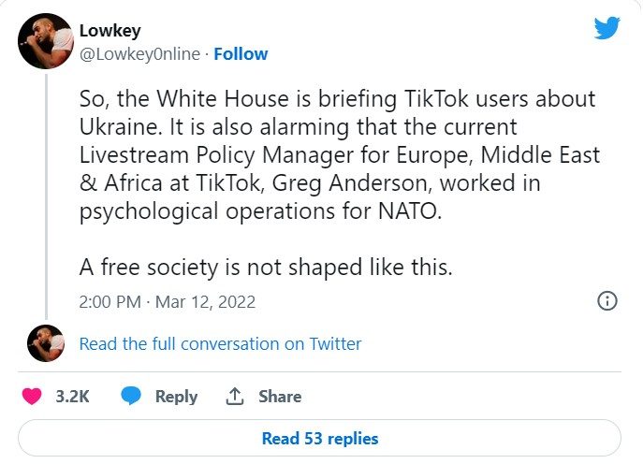This screenshot has width=643, height=464.
Task: Click the "Mar 12, 2022" date text
Action: (x=204, y=301)
